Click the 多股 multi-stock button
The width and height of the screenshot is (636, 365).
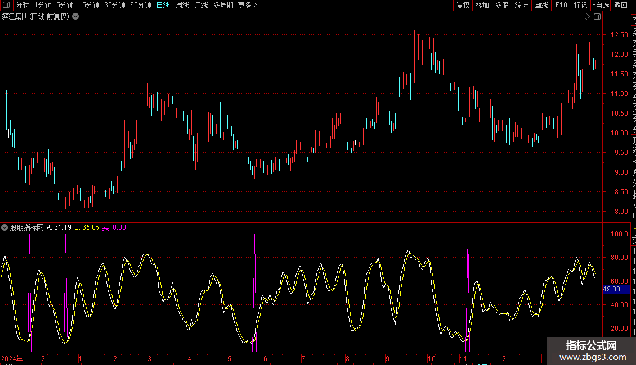coord(501,5)
